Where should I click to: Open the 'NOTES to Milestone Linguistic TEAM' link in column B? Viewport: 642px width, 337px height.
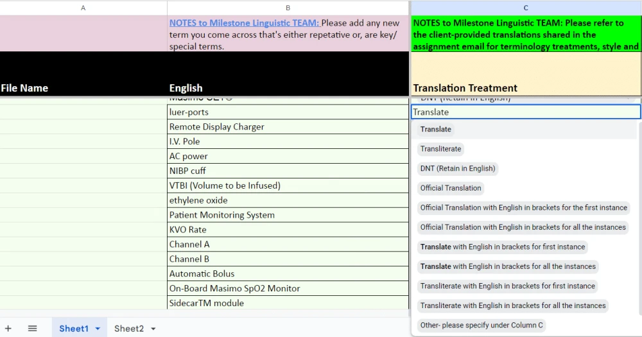click(x=244, y=23)
